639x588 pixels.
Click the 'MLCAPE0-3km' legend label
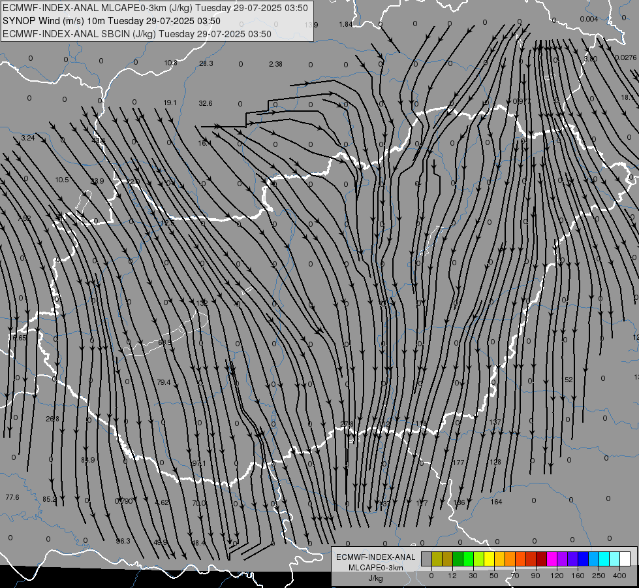click(x=375, y=568)
